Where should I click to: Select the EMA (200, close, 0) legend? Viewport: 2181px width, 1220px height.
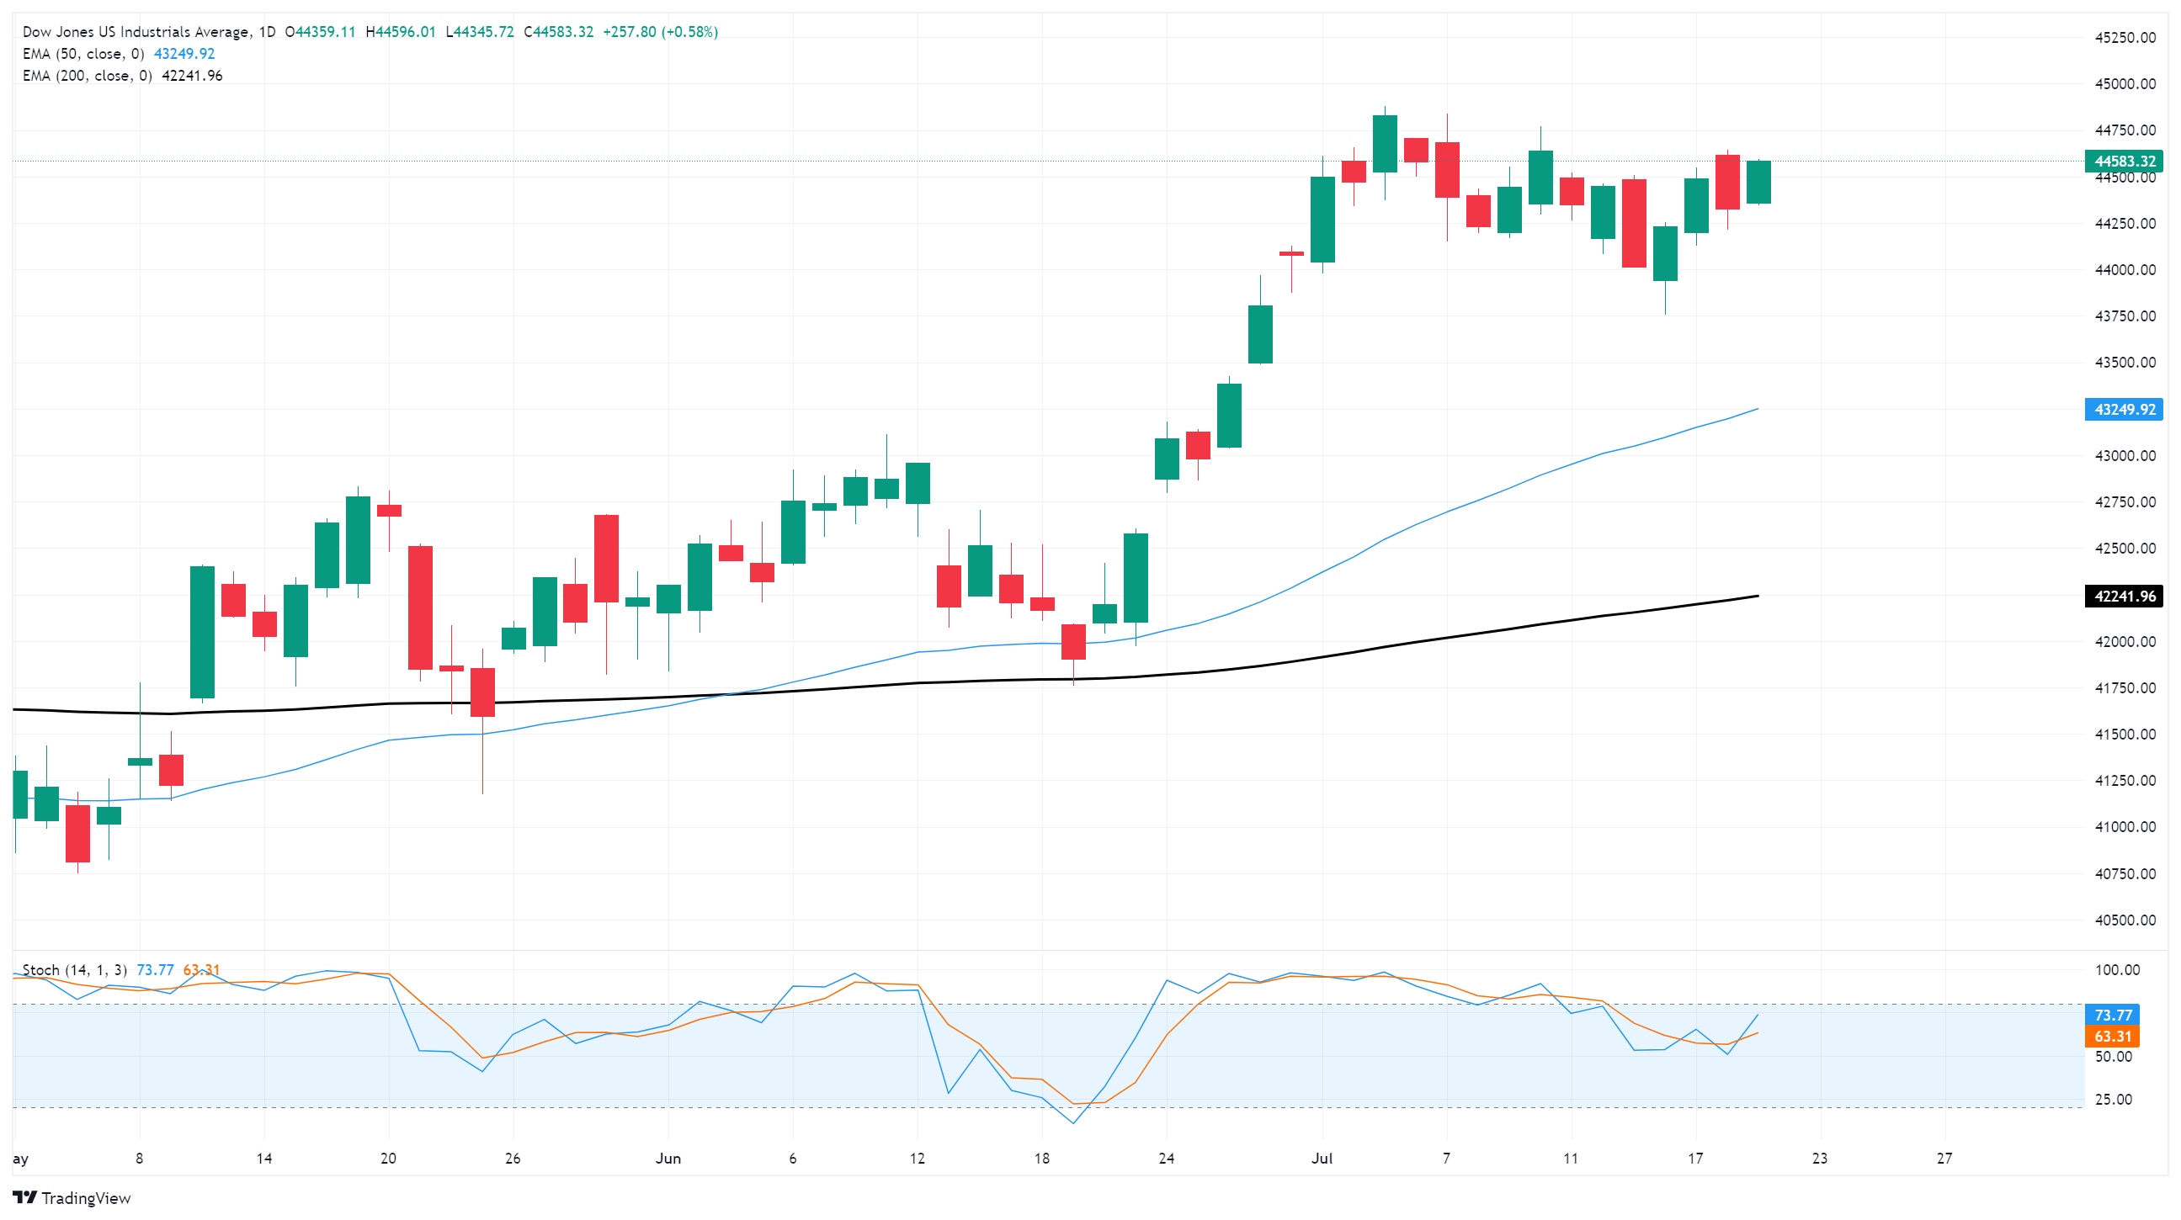tap(88, 76)
